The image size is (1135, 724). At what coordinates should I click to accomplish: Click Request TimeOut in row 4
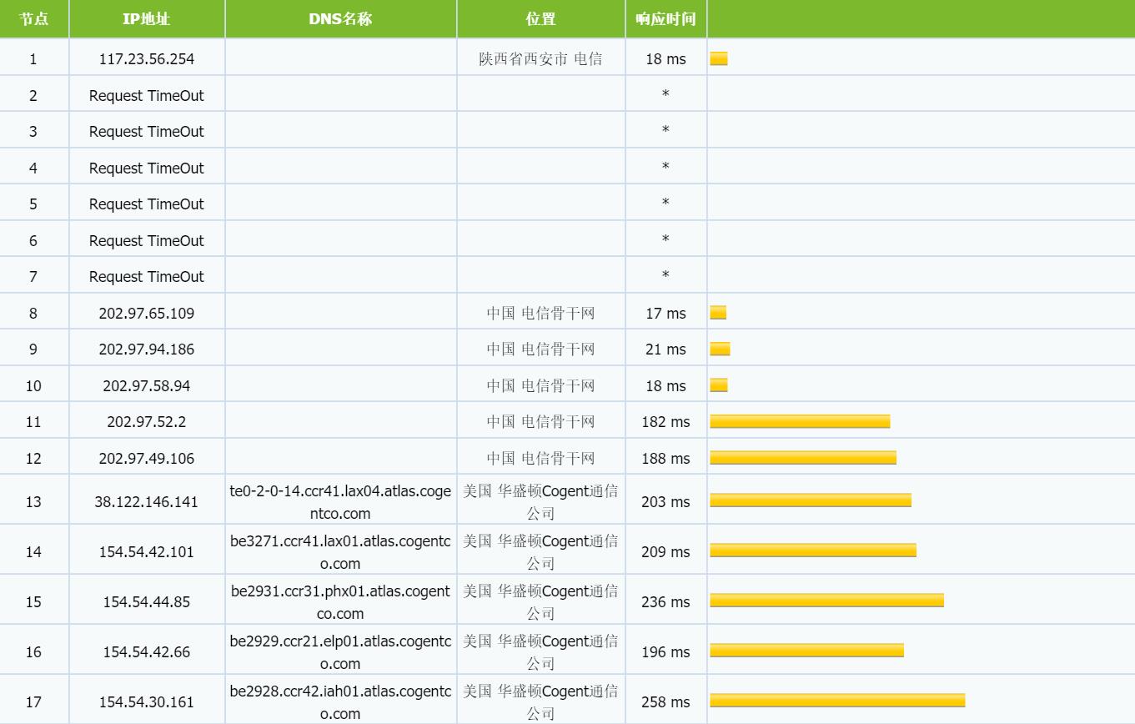pyautogui.click(x=147, y=168)
